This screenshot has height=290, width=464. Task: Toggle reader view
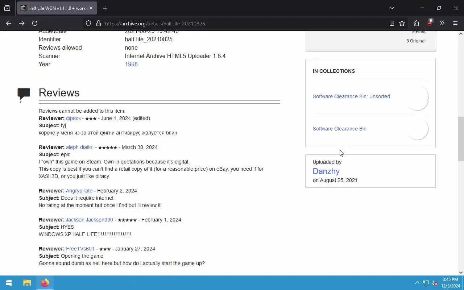tap(392, 23)
